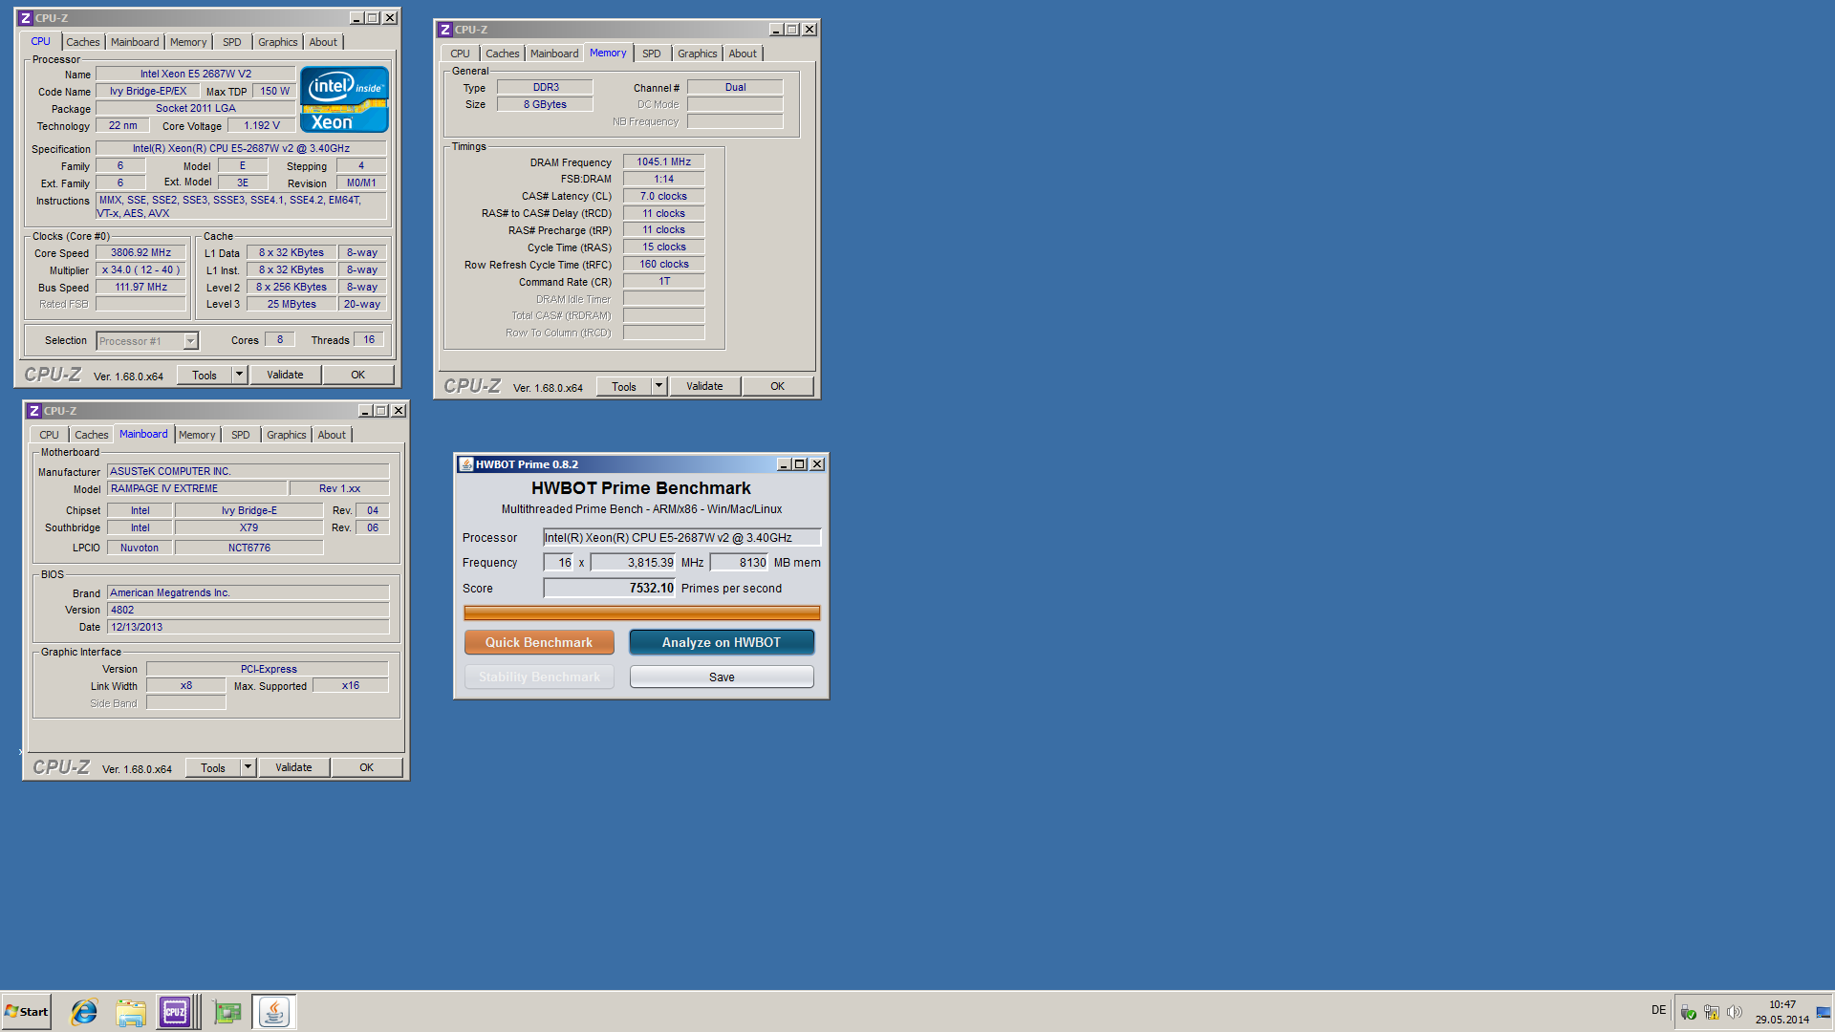Click OK in Memory window
The height and width of the screenshot is (1032, 1835).
777,386
